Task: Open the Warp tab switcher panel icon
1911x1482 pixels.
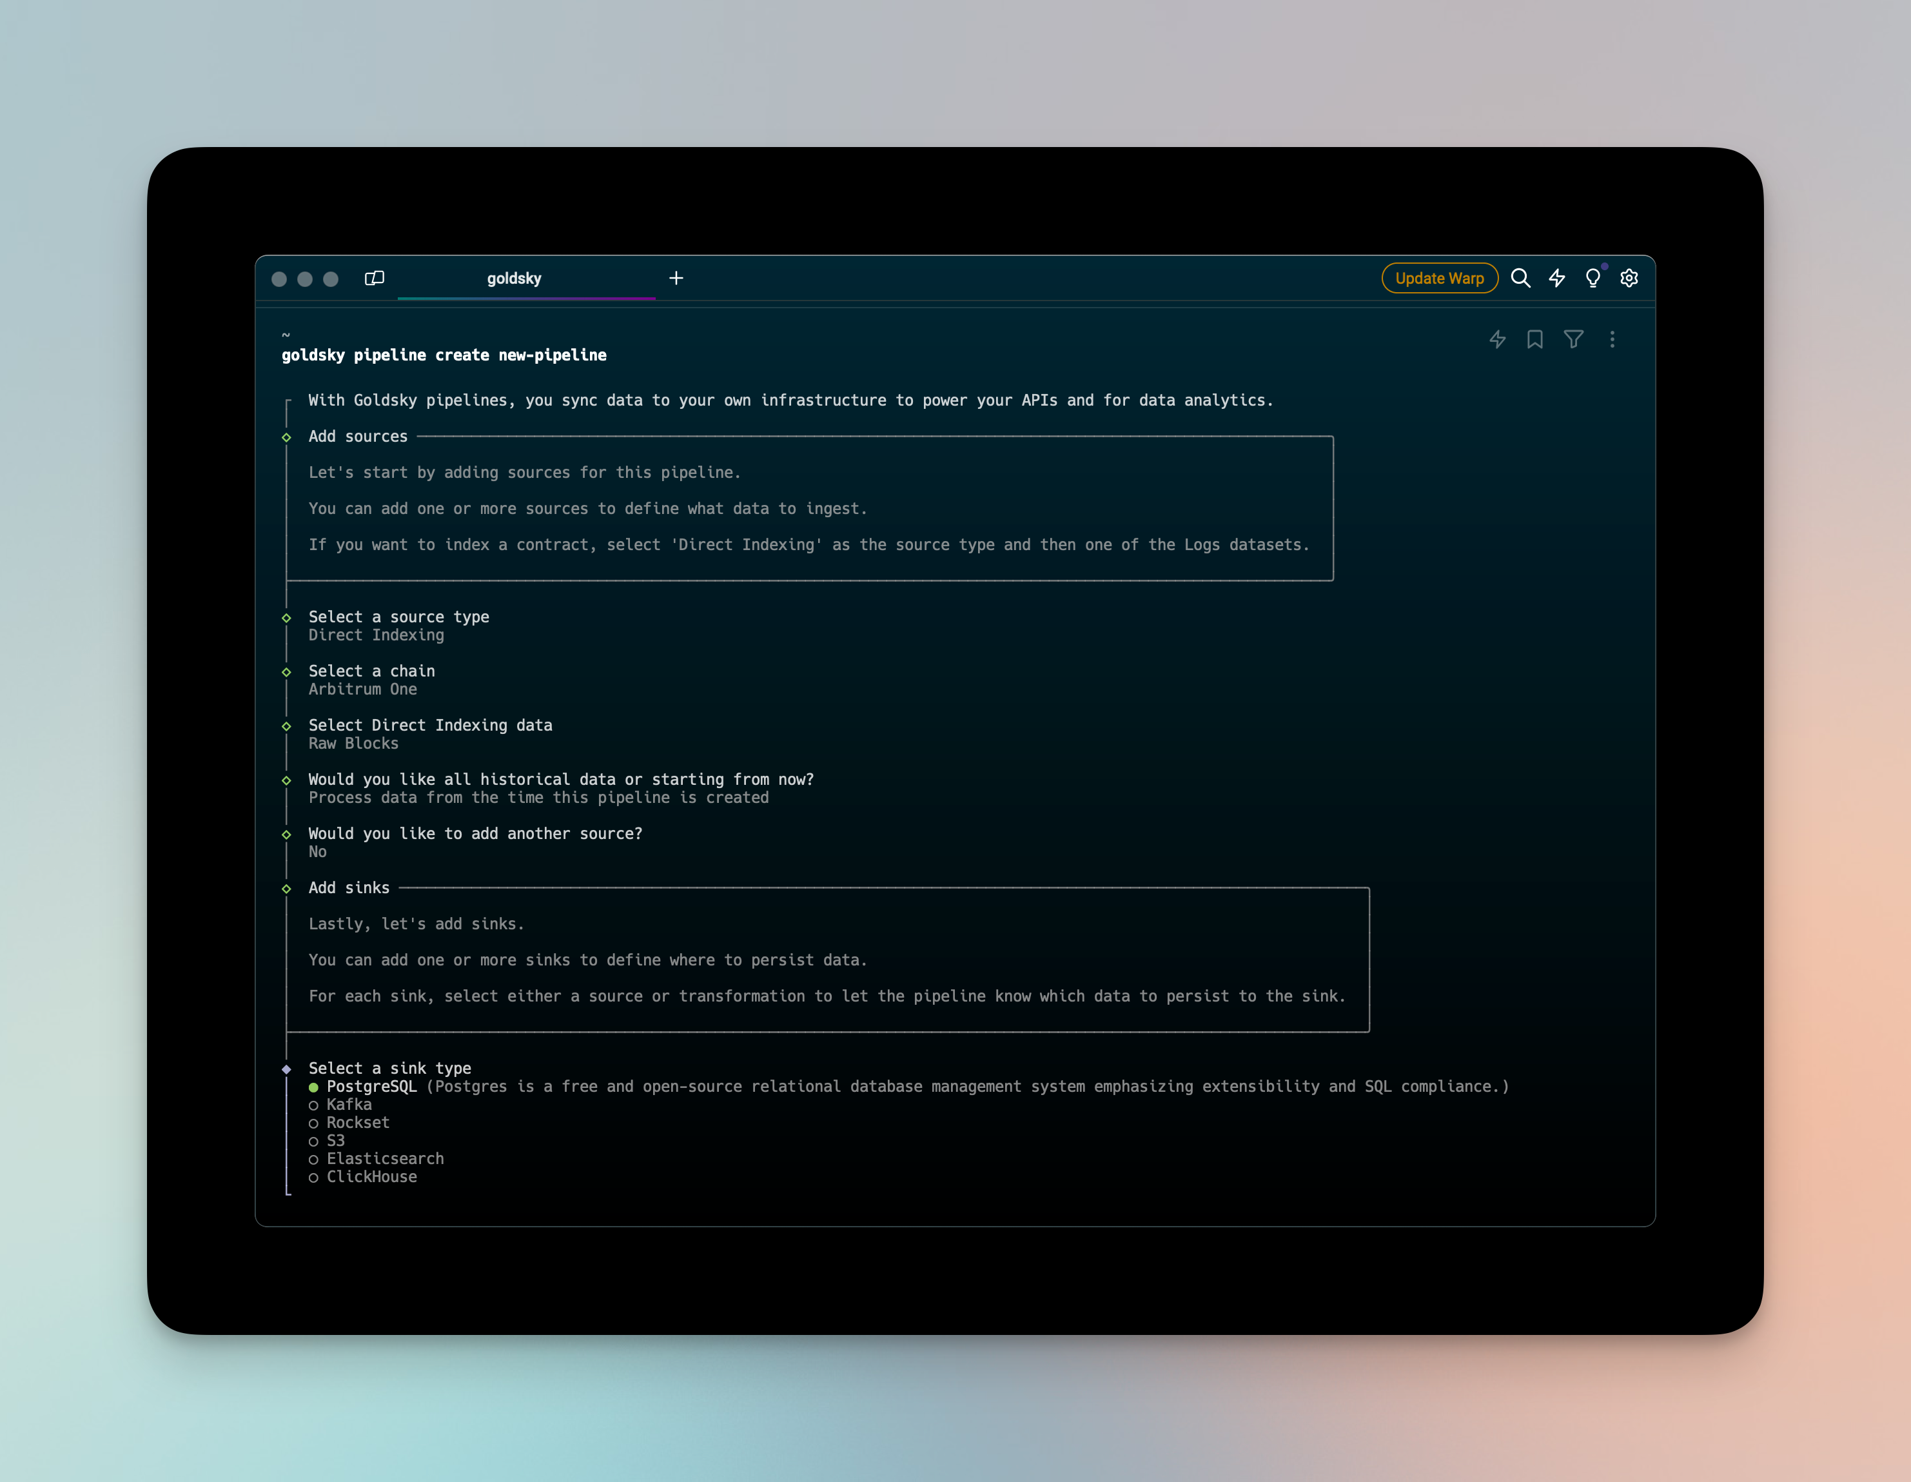Action: pyautogui.click(x=375, y=279)
